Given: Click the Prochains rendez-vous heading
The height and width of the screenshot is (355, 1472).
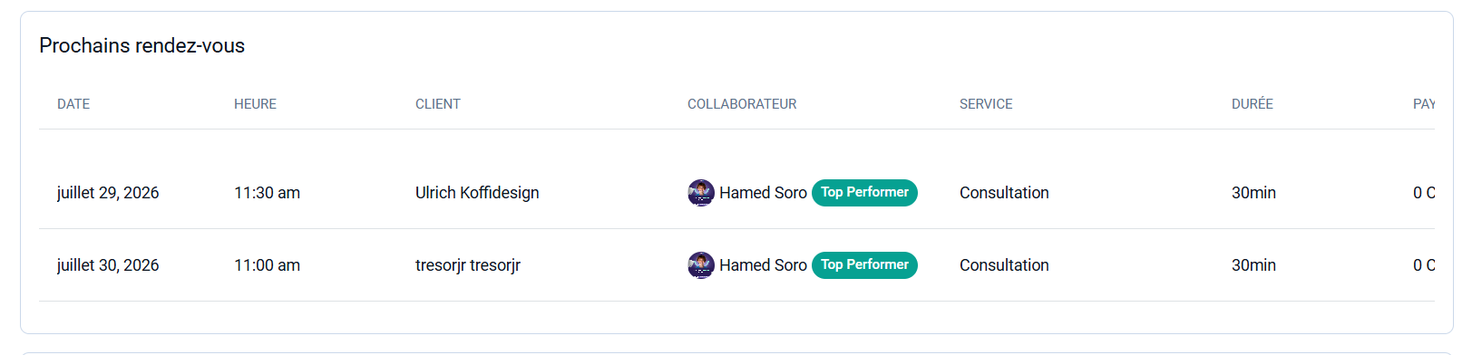Looking at the screenshot, I should [x=141, y=45].
